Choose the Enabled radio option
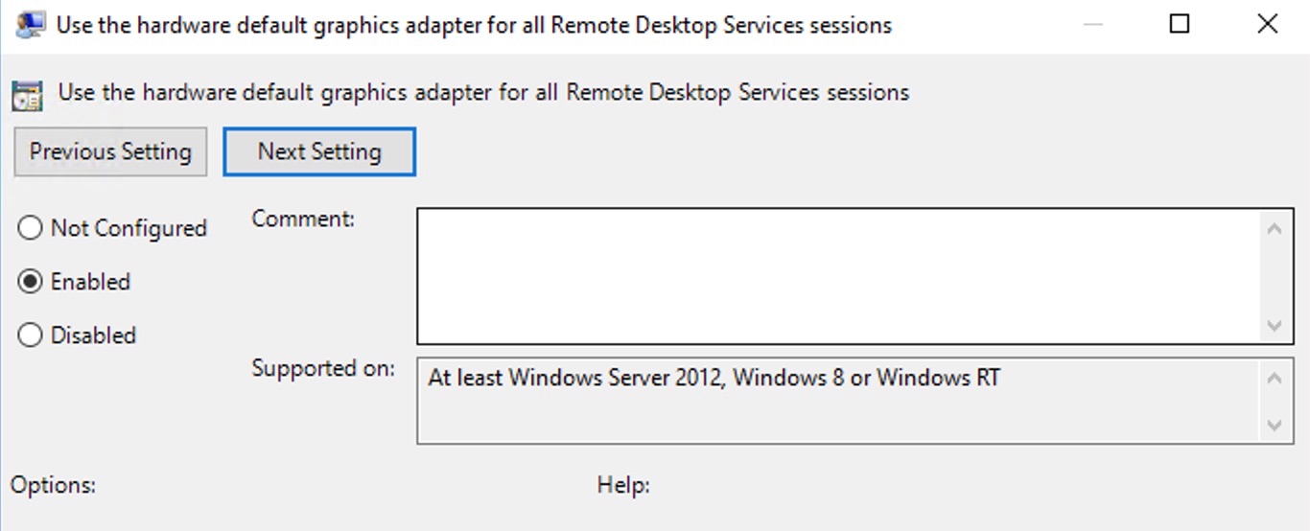Image resolution: width=1310 pixels, height=531 pixels. click(75, 282)
